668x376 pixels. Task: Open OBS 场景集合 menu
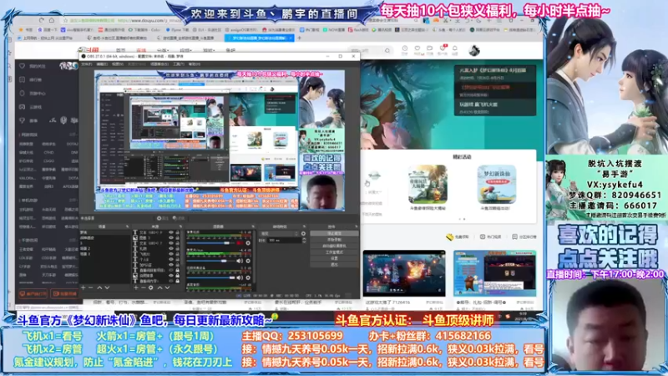coord(159,64)
